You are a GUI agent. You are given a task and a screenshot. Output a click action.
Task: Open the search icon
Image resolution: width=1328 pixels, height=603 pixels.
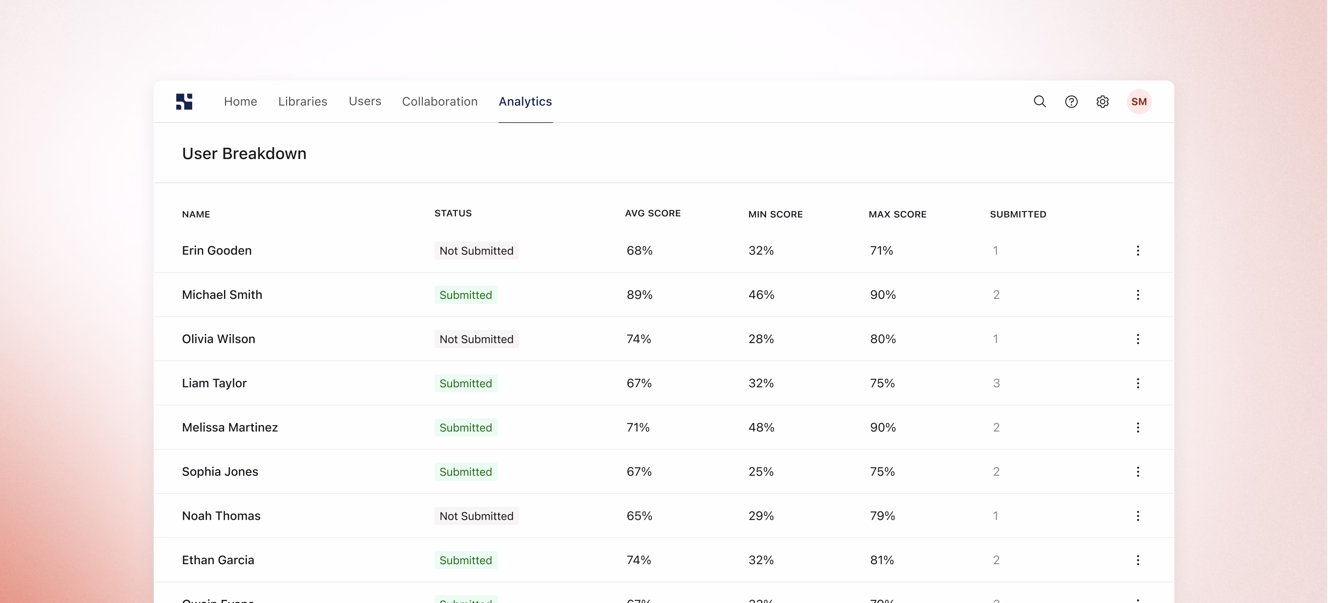[1040, 102]
